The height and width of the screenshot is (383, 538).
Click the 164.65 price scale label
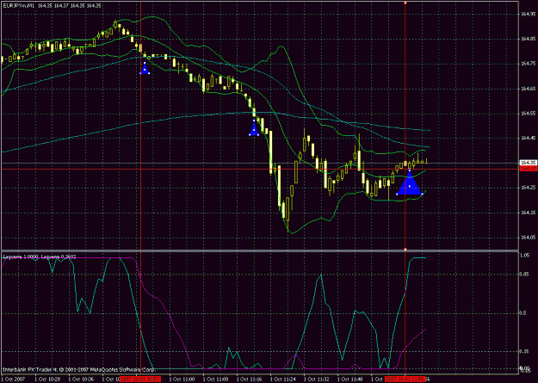click(528, 89)
